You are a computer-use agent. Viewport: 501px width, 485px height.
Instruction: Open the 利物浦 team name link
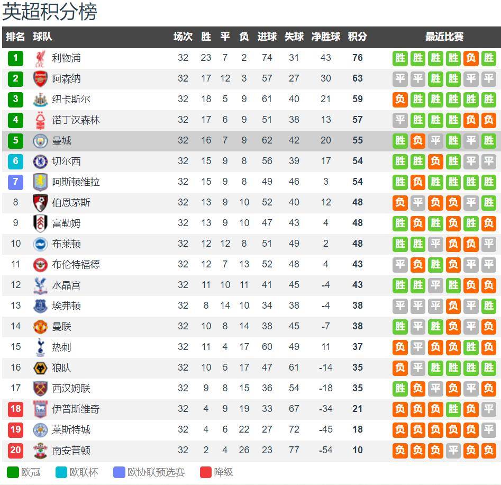click(x=66, y=58)
